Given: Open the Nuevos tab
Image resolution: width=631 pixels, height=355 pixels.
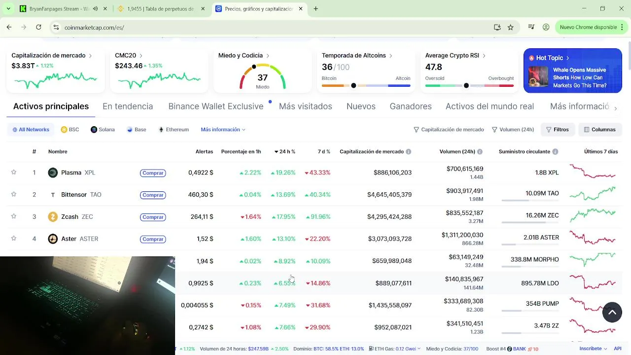Looking at the screenshot, I should pyautogui.click(x=361, y=106).
